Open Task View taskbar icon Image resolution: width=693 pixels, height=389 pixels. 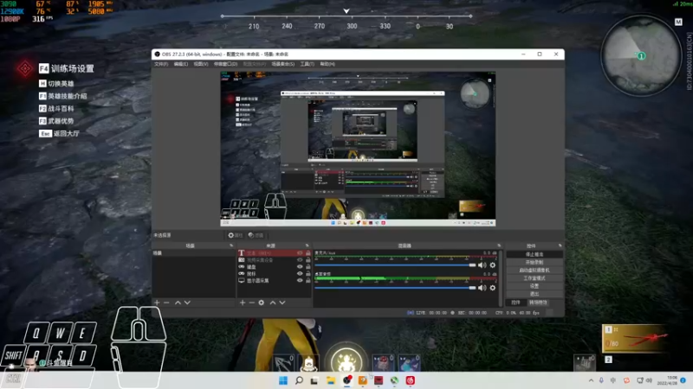pos(314,380)
